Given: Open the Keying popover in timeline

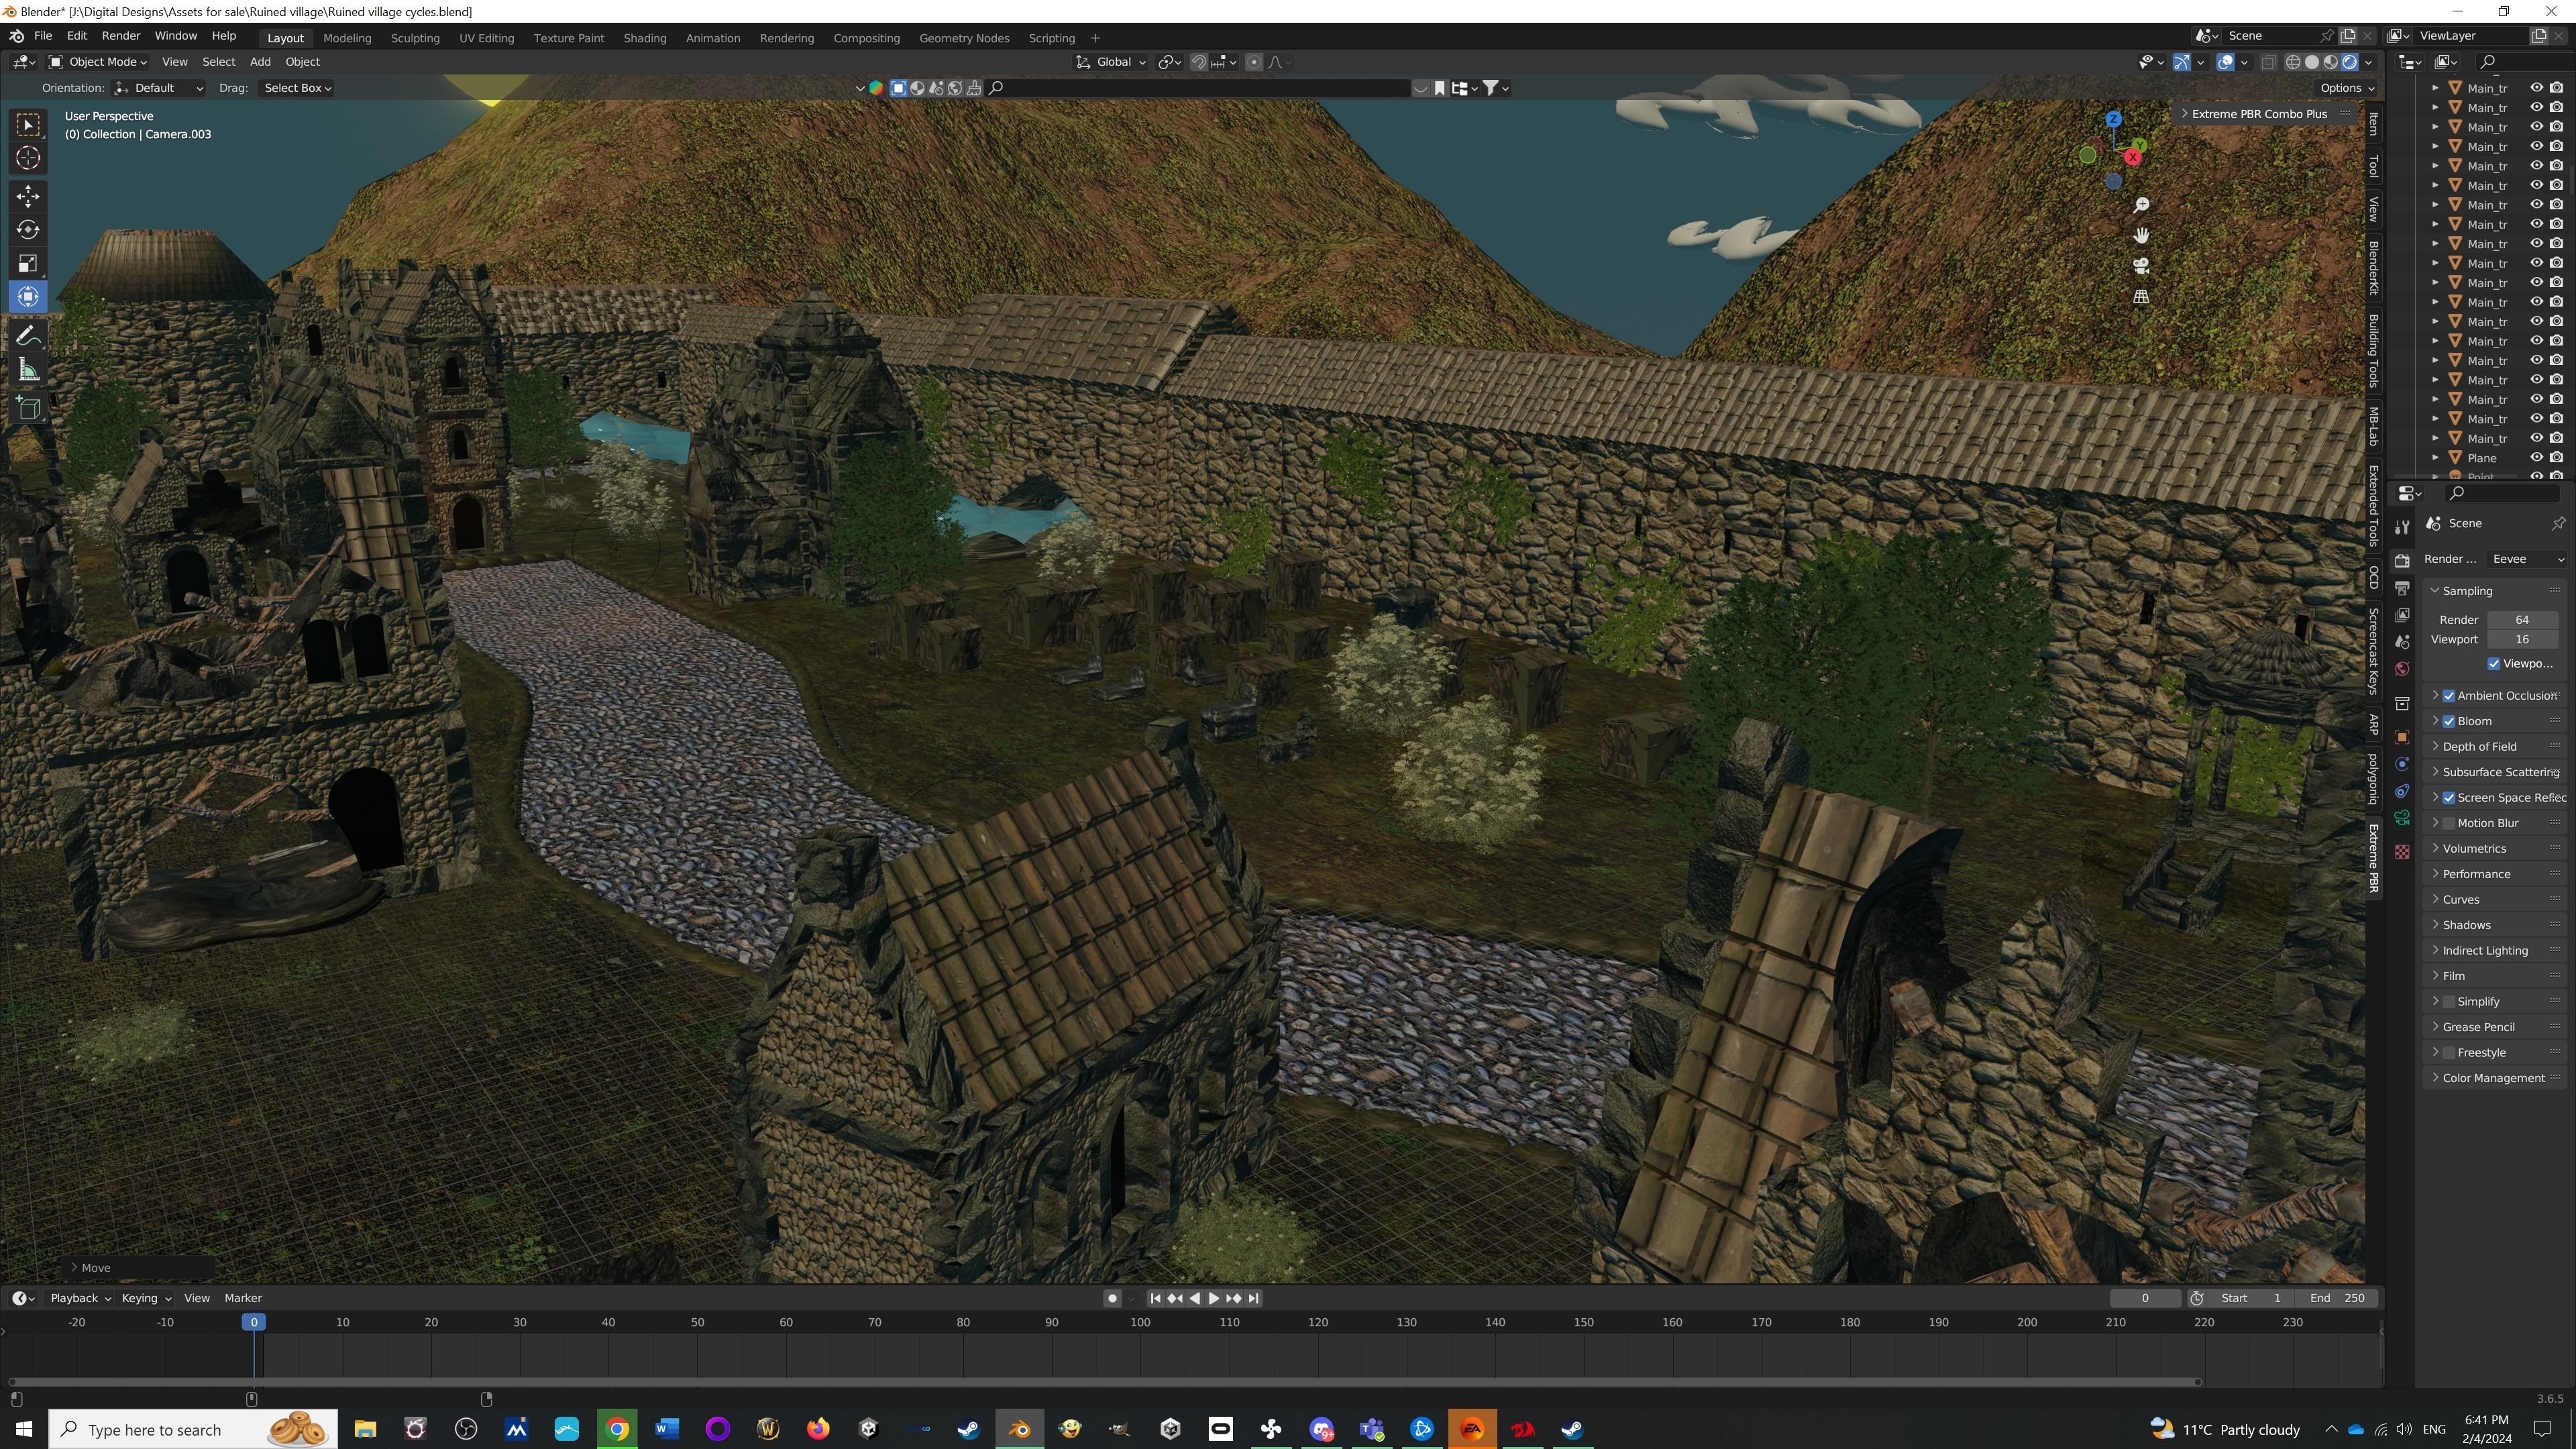Looking at the screenshot, I should [x=146, y=1298].
